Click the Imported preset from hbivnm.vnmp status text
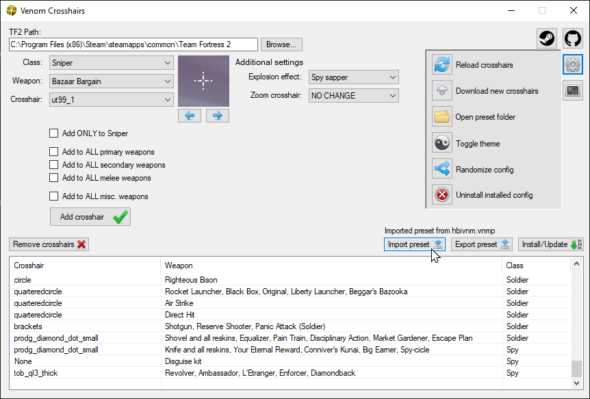The height and width of the screenshot is (399, 590). point(439,231)
